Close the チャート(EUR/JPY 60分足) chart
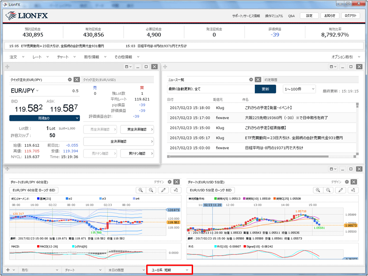 point(177,182)
